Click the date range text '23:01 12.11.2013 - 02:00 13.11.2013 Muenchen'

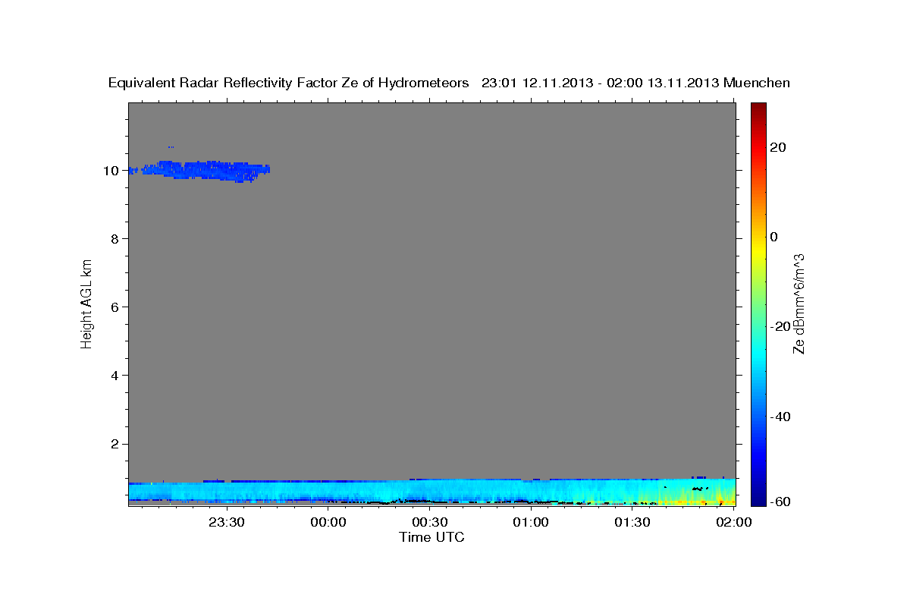(635, 83)
